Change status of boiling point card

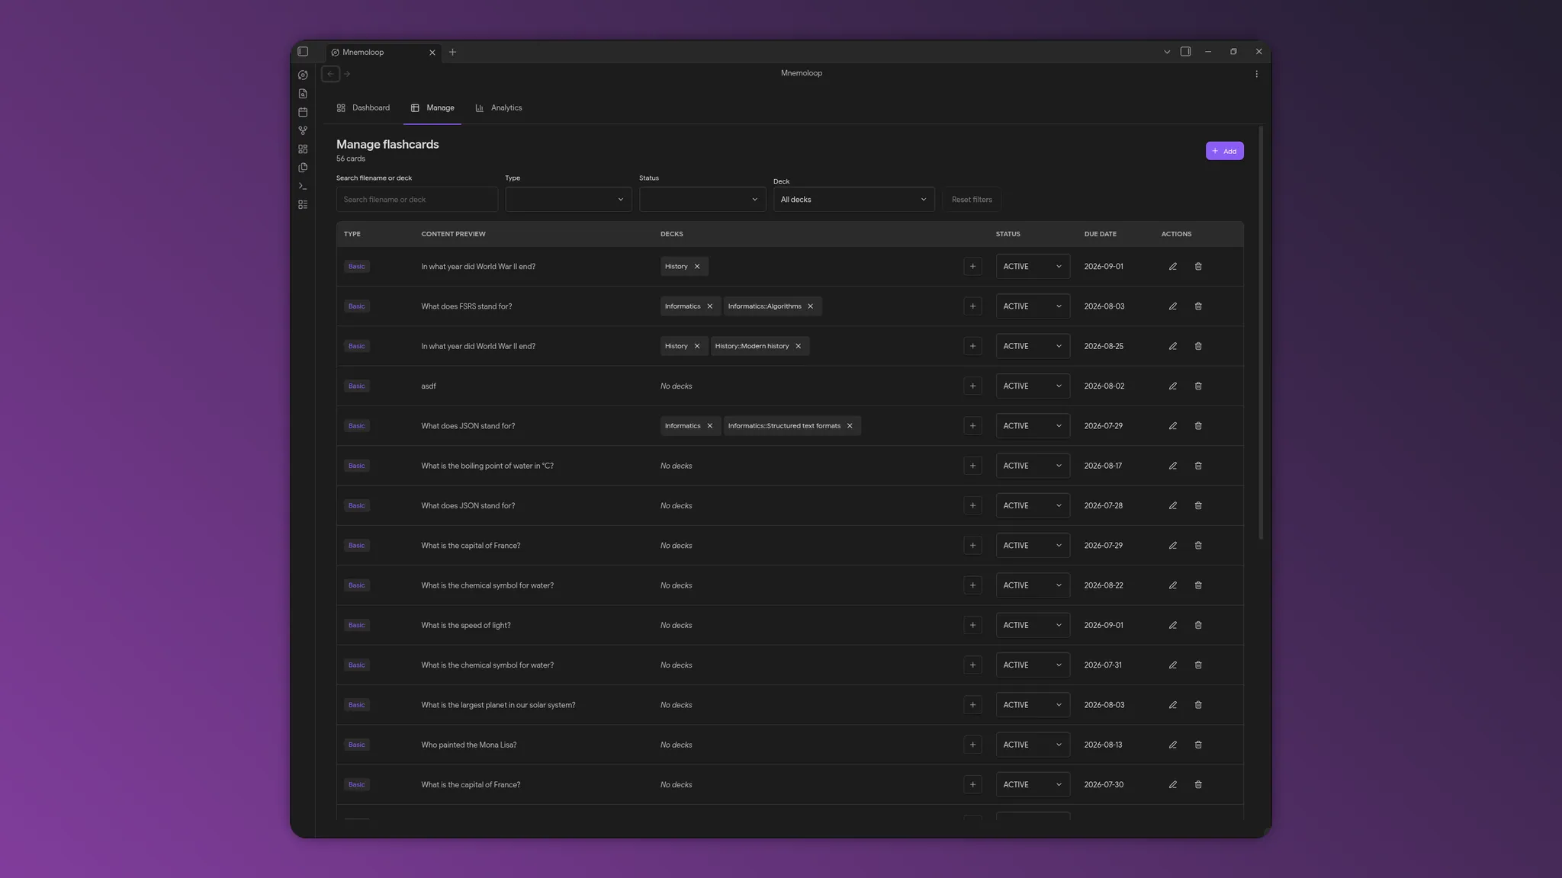pos(1033,466)
